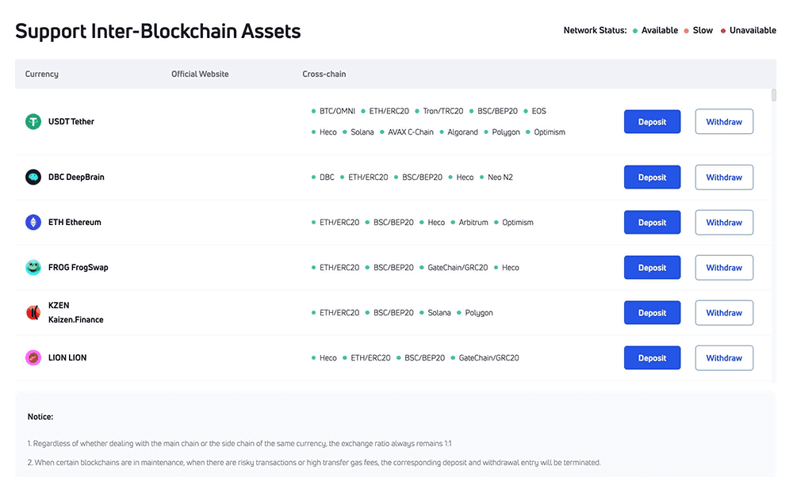Click the Notice heading
Screen dimensions: 793x477
coord(40,417)
